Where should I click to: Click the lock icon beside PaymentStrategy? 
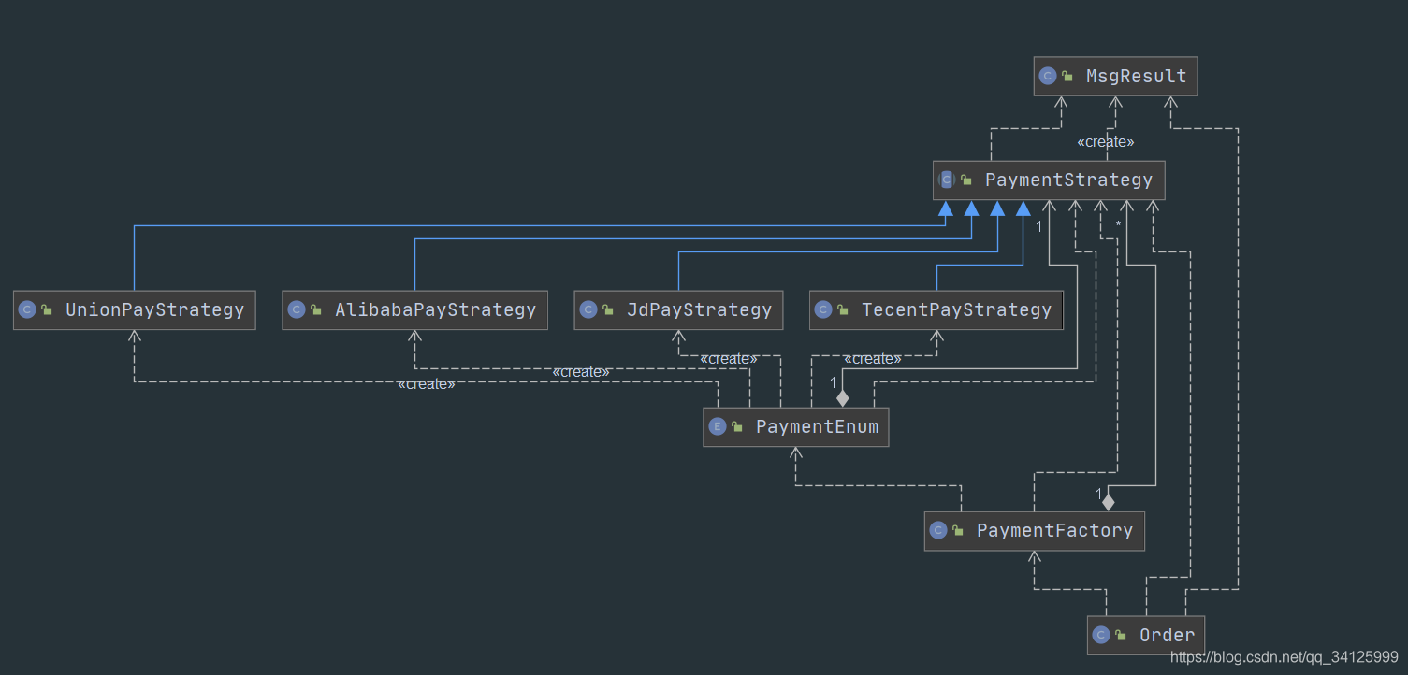point(966,180)
